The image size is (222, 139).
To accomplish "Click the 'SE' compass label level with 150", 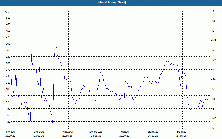I will pyautogui.click(x=214, y=99).
